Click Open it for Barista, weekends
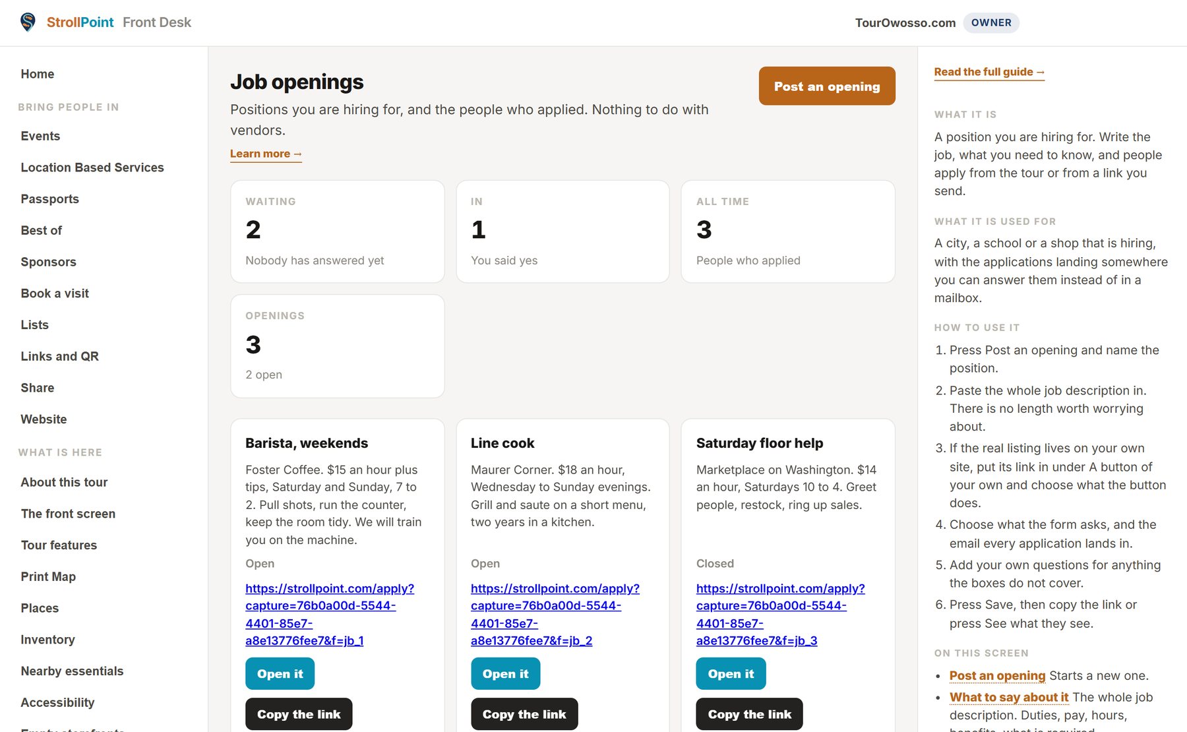The width and height of the screenshot is (1187, 732). coord(280,673)
